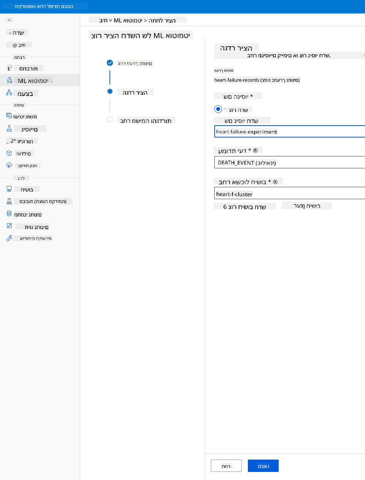Image resolution: width=365 pixels, height=480 pixels.
Task: Open the Designer diagram icon
Action: point(9,93)
